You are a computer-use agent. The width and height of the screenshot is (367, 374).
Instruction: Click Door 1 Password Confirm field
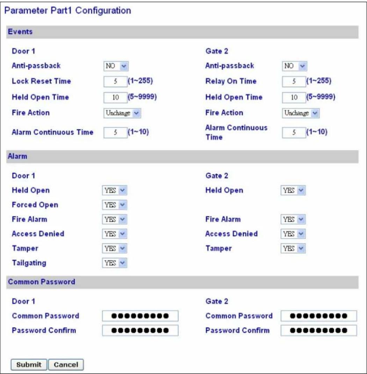click(x=140, y=331)
